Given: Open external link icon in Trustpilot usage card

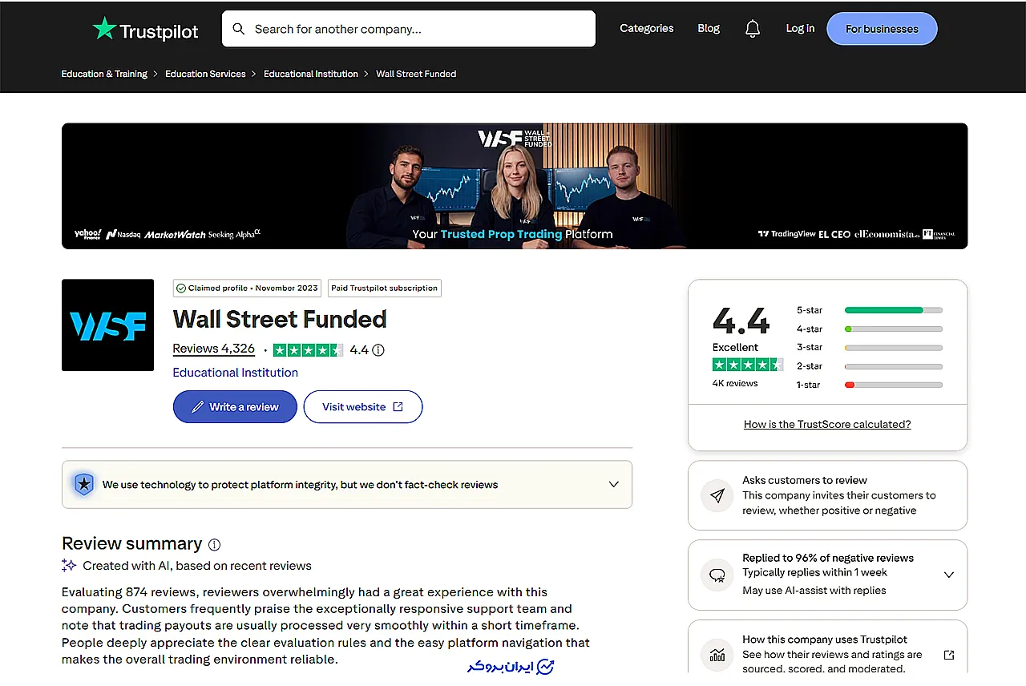Looking at the screenshot, I should click(x=949, y=655).
